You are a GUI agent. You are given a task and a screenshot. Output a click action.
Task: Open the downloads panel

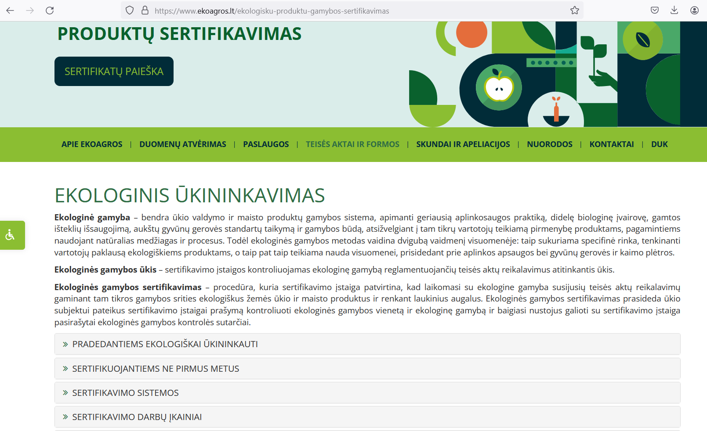[674, 11]
